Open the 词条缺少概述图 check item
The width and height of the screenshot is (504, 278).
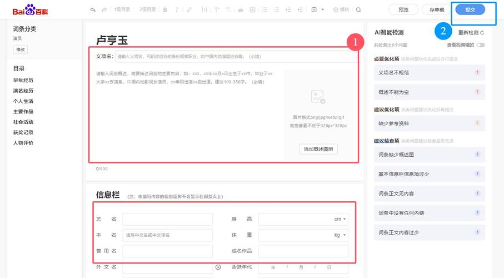point(430,155)
